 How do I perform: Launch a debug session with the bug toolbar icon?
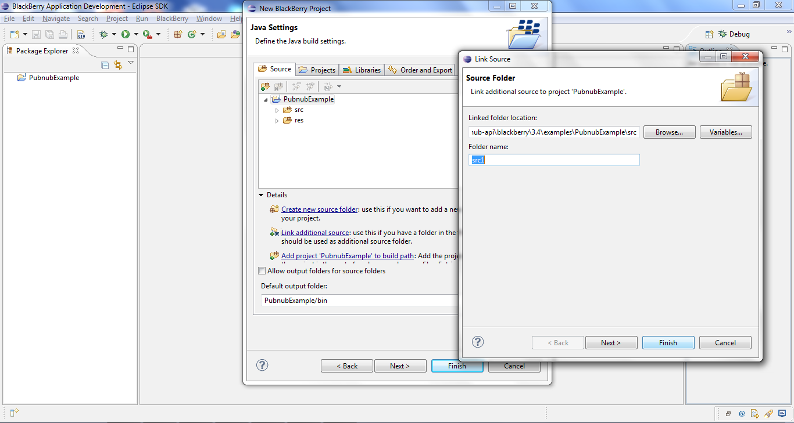(103, 34)
